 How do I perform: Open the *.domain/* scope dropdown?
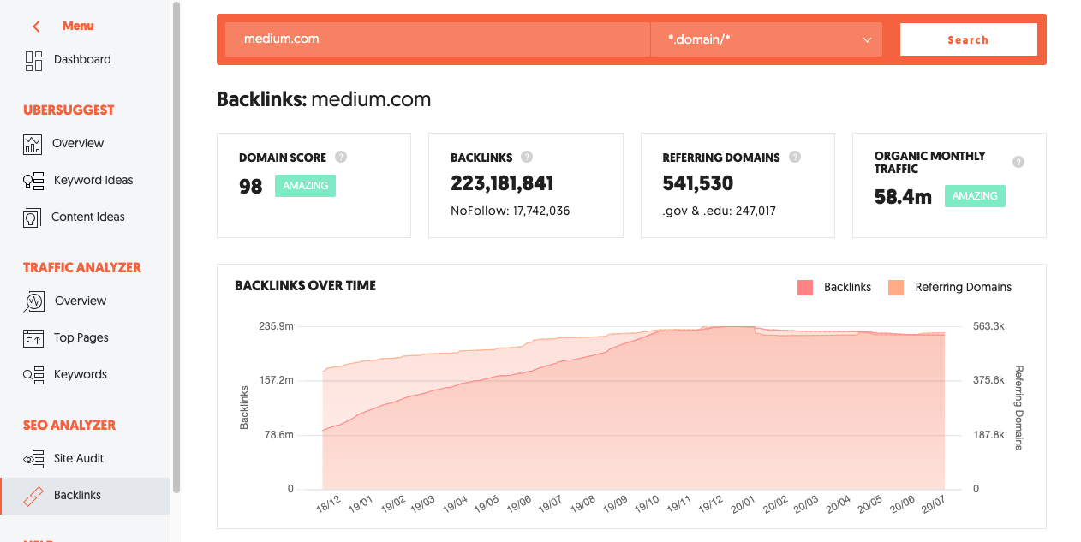[767, 39]
